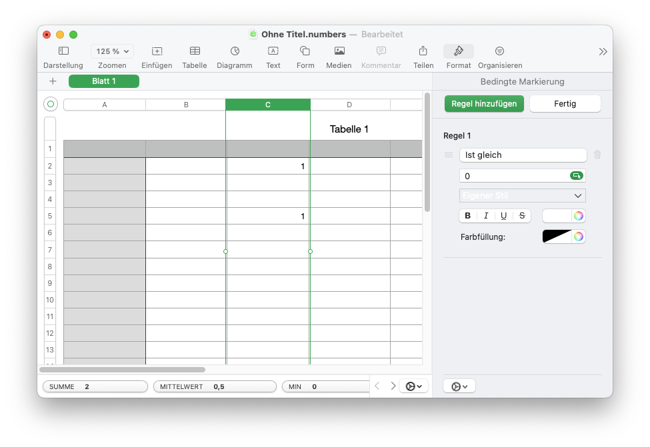Open the Diagramm chart picker

coord(235,57)
